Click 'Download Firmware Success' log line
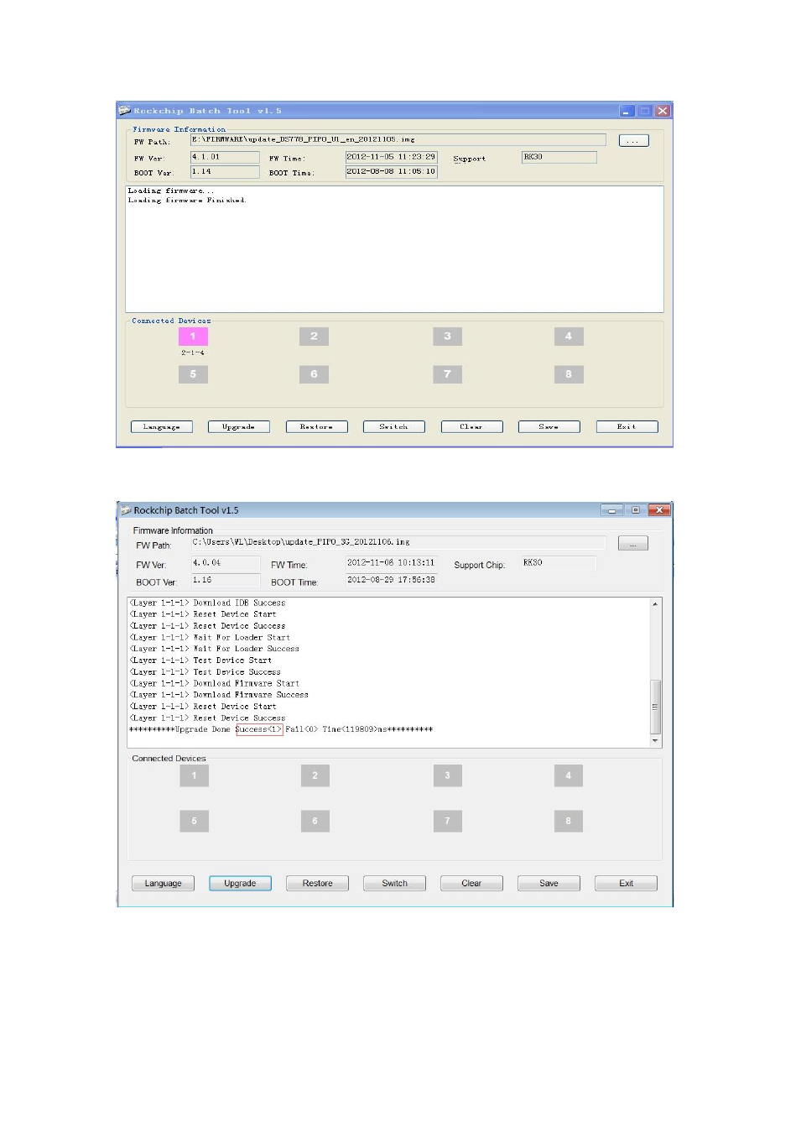The image size is (801, 1133). (x=219, y=695)
